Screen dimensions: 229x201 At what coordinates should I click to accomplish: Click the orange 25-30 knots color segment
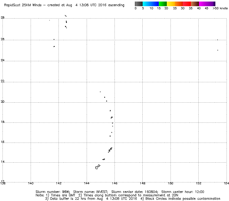click(179, 4)
